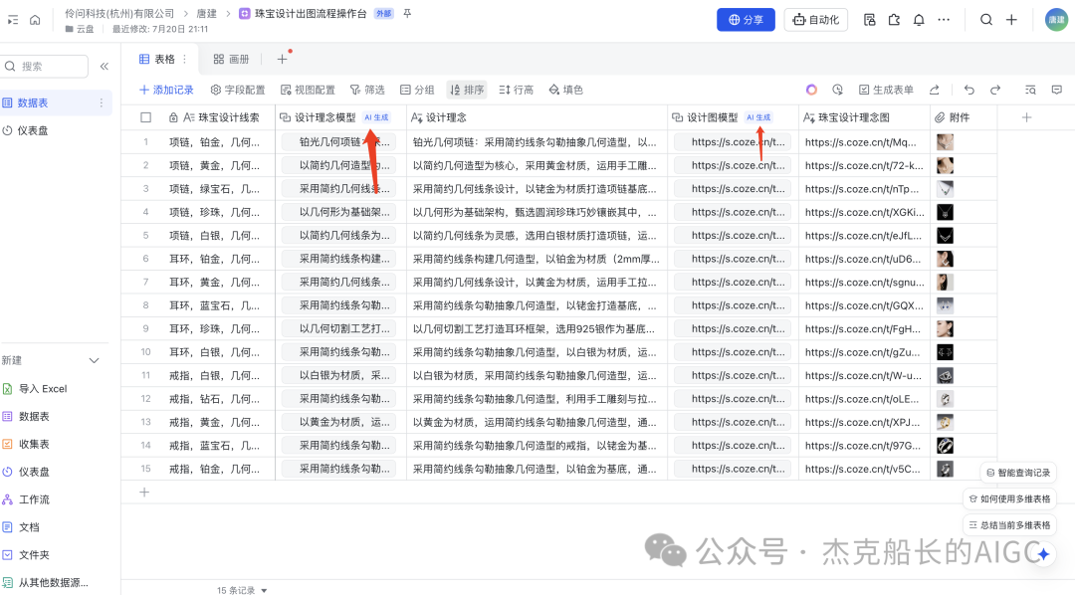Click 导入 Excel in the new menu
The width and height of the screenshot is (1075, 595).
[35, 389]
